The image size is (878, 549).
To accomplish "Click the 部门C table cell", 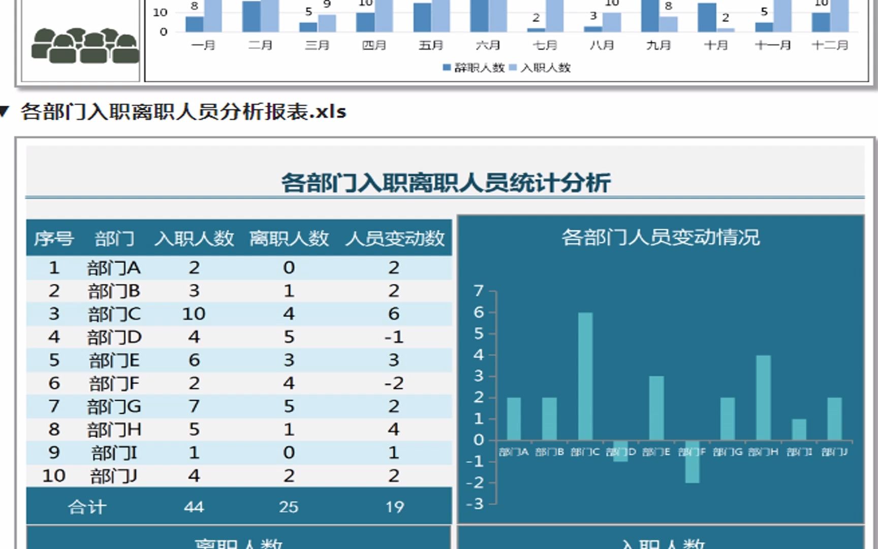I will point(114,314).
